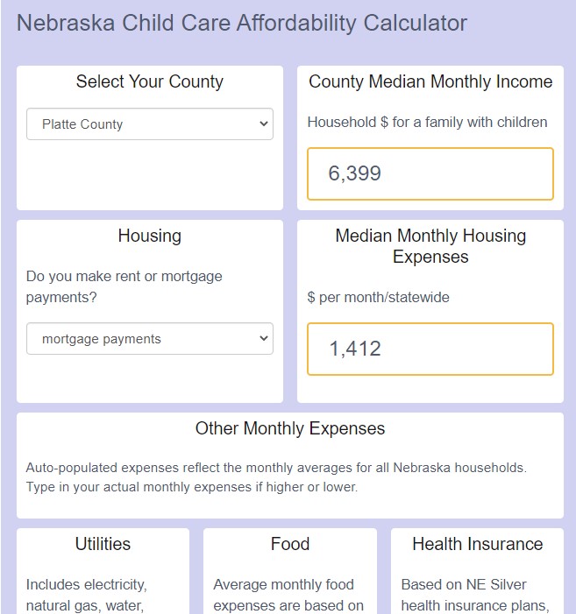Open the mortgage payments dropdown
This screenshot has width=576, height=614.
click(x=150, y=339)
